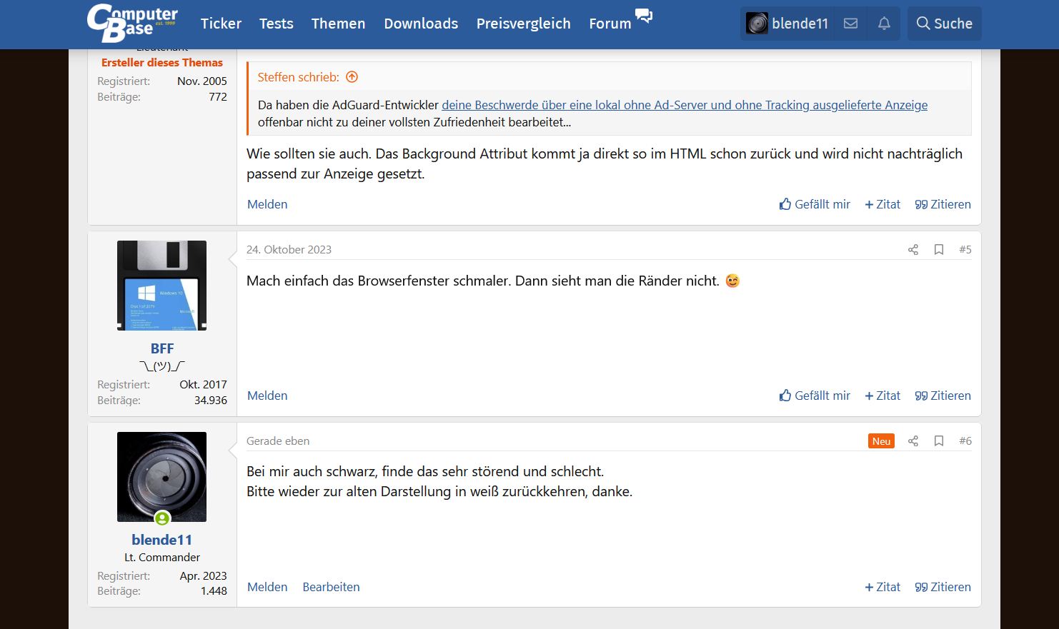Open the Preisvergleich menu item

point(523,24)
